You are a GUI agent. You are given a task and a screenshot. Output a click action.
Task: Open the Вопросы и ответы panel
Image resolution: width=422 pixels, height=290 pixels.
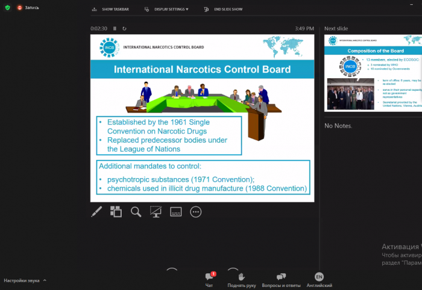click(x=281, y=278)
